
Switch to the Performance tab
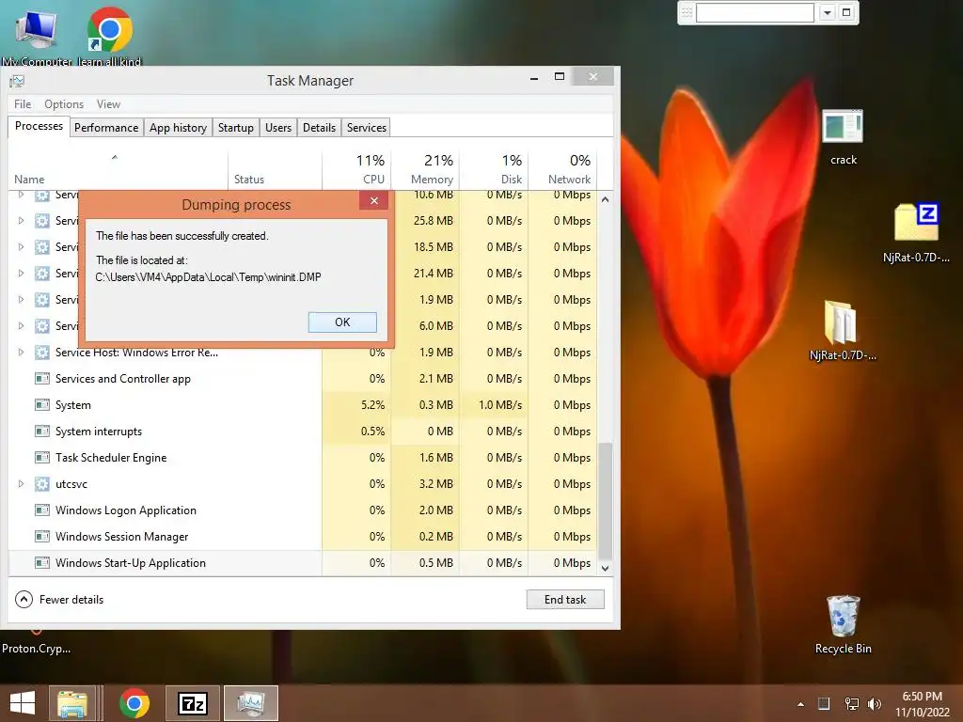[x=106, y=128]
